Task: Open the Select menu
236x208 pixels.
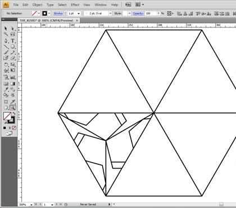Action: pyautogui.click(x=62, y=4)
